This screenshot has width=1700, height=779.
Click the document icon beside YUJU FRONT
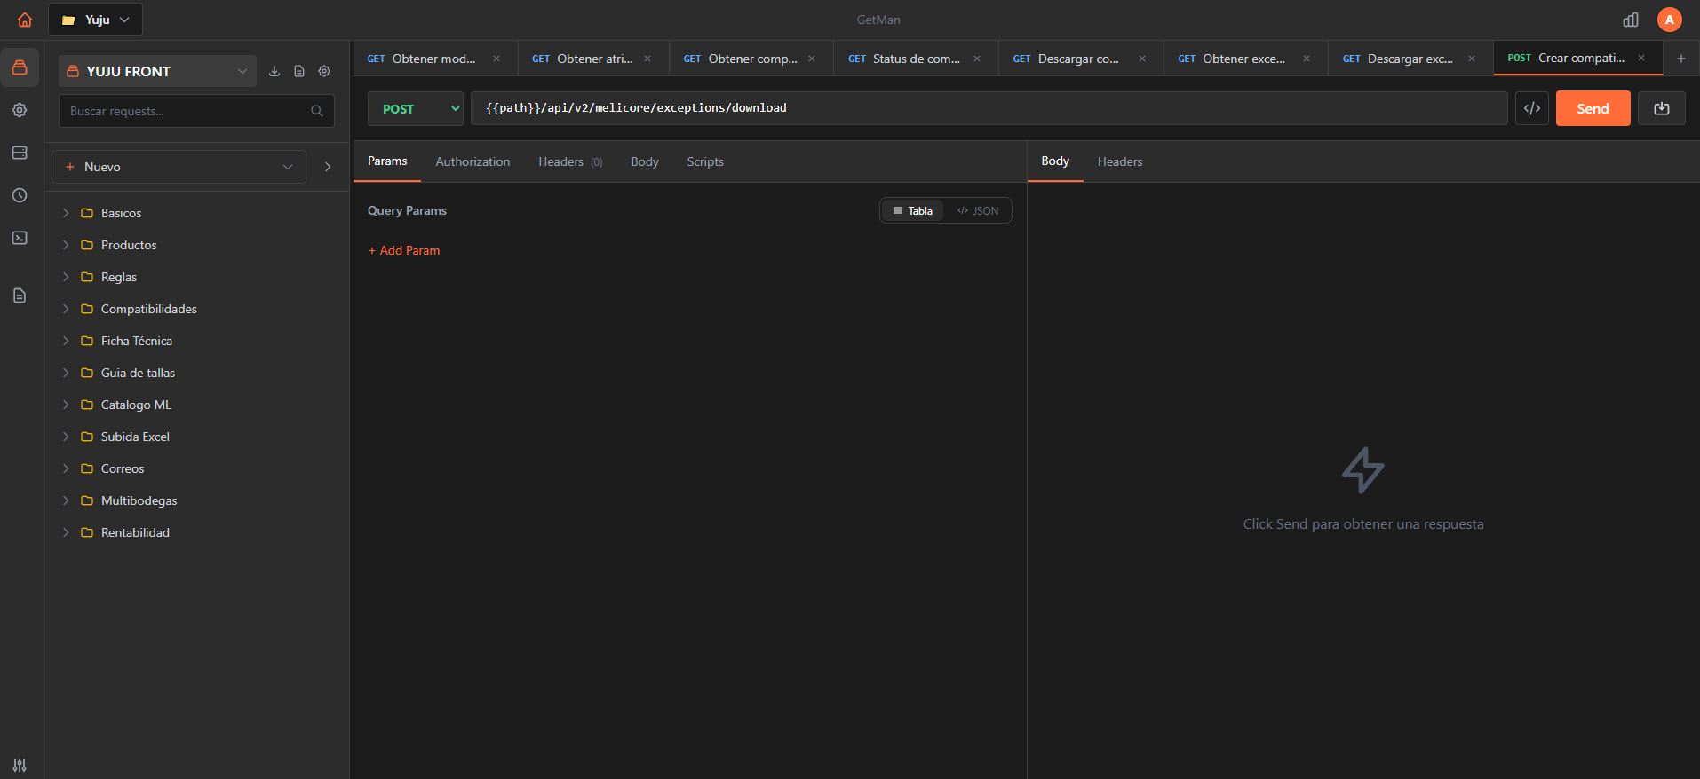tap(299, 71)
